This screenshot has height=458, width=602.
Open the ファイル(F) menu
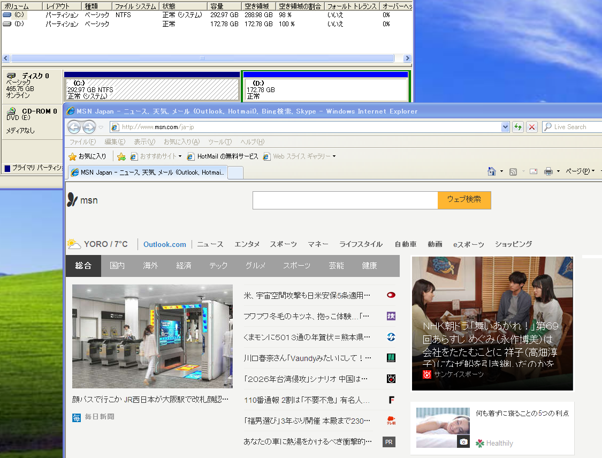coord(82,142)
